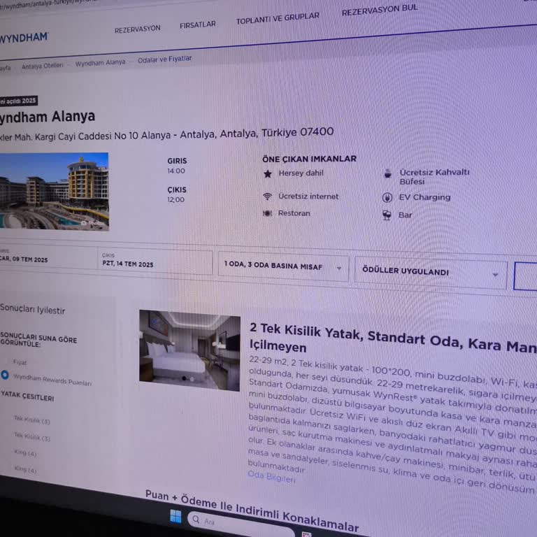
Task: Click the Sonuçları Iyilestir heading
Action: 33,309
